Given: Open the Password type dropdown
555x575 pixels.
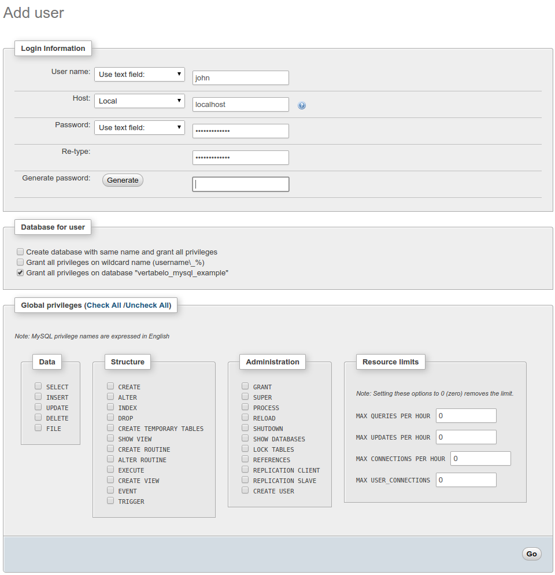Looking at the screenshot, I should [x=139, y=128].
